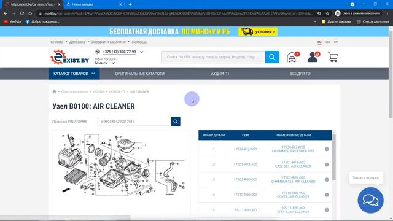Open ВСЕ ДЛЯ ТО menu item
Viewport: 393px width, 221px height.
point(300,74)
